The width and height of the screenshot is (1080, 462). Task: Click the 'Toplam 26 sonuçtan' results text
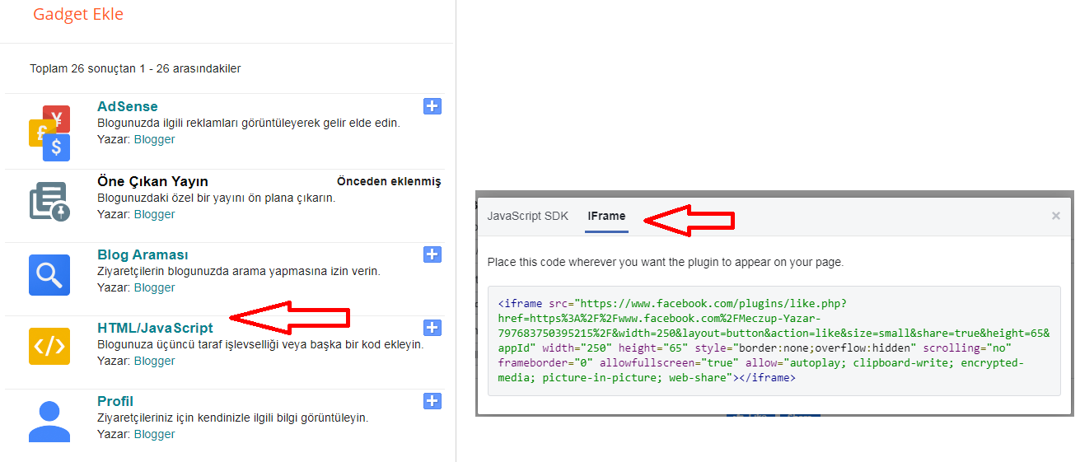coord(135,68)
